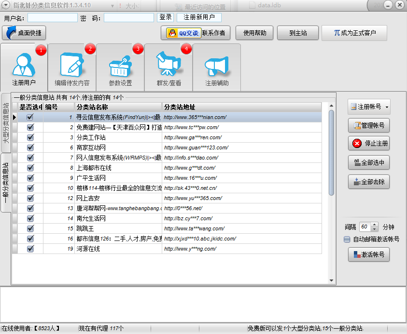Open the 到主站 link button
Image resolution: width=407 pixels, height=334 pixels.
(298, 33)
